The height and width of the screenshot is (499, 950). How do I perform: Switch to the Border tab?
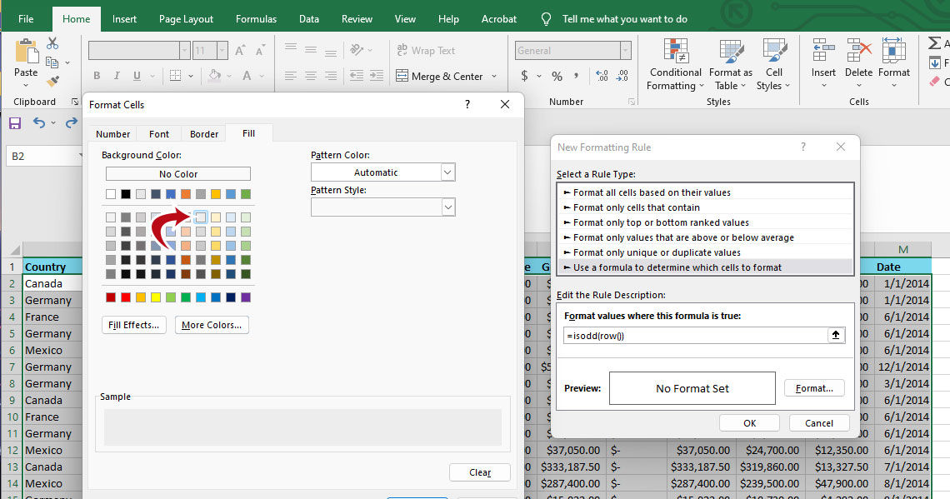pos(203,133)
